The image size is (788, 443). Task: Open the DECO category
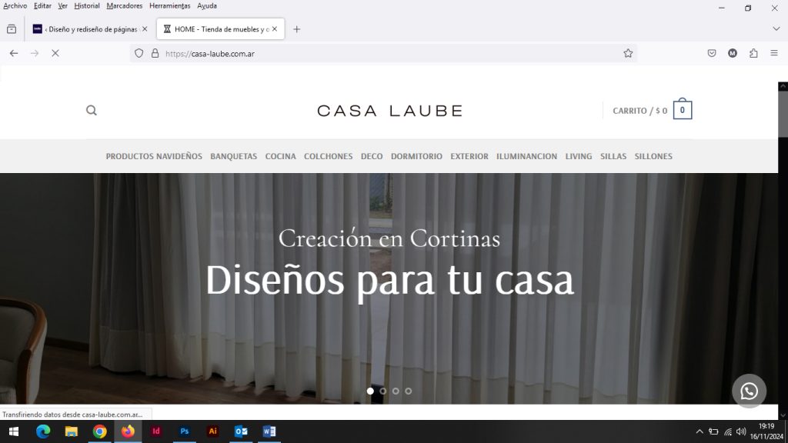click(x=372, y=156)
